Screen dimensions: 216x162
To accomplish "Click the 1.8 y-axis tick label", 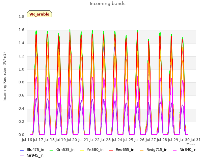I will (21, 17).
